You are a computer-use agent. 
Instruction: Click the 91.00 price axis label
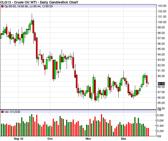[161, 71]
